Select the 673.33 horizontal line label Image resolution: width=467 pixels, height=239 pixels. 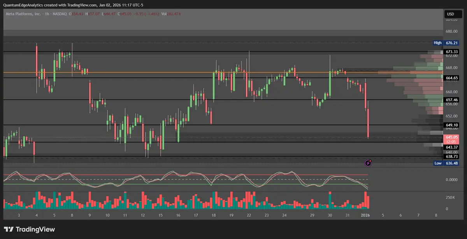point(451,51)
